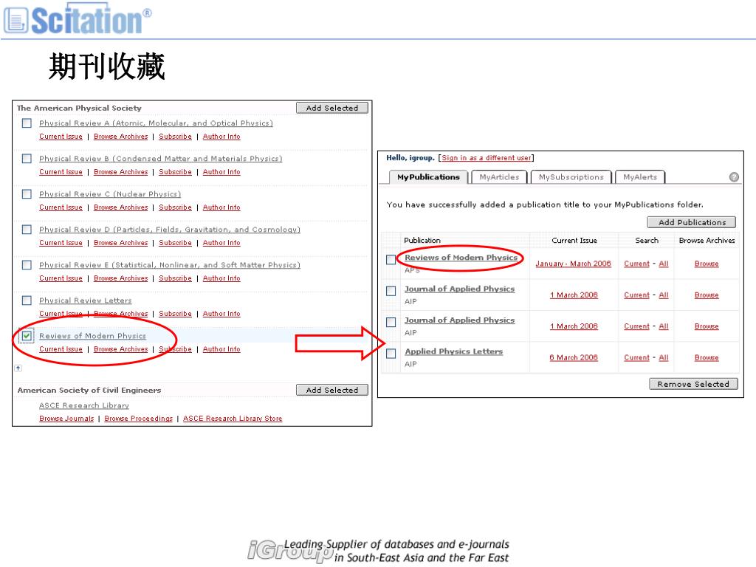Open the MyArticles tab
This screenshot has height=567, width=756.
499,177
